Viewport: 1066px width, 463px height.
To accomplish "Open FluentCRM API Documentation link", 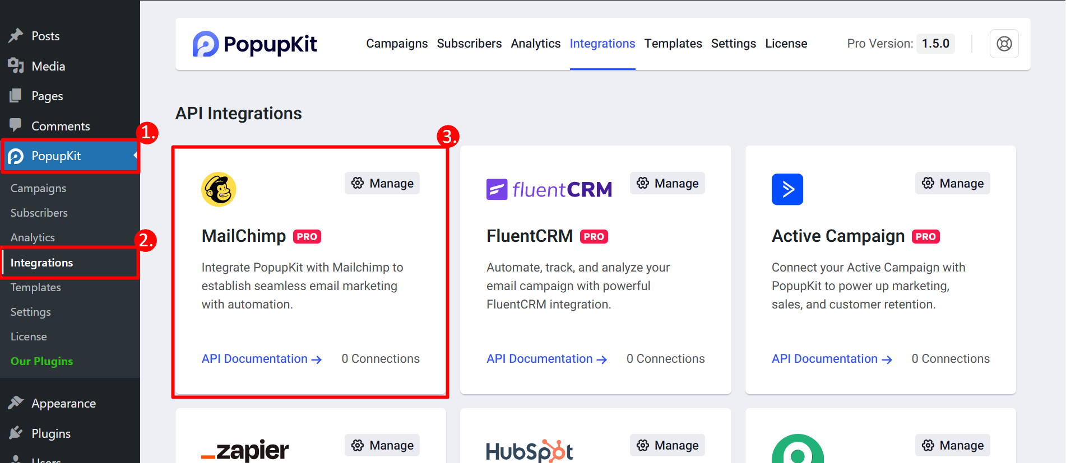I will (x=546, y=359).
